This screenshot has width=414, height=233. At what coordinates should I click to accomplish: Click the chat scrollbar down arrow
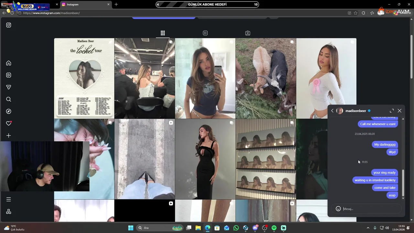403,198
